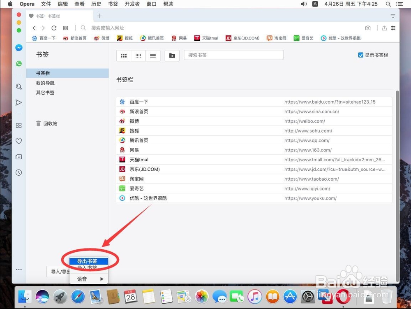Take a snapshot with the camera icon
This screenshot has width=411, height=309.
368,28
